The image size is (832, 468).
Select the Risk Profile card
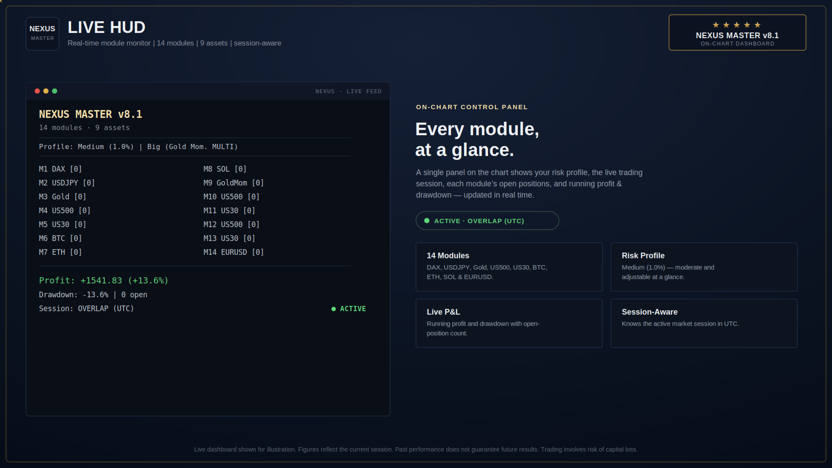704,267
